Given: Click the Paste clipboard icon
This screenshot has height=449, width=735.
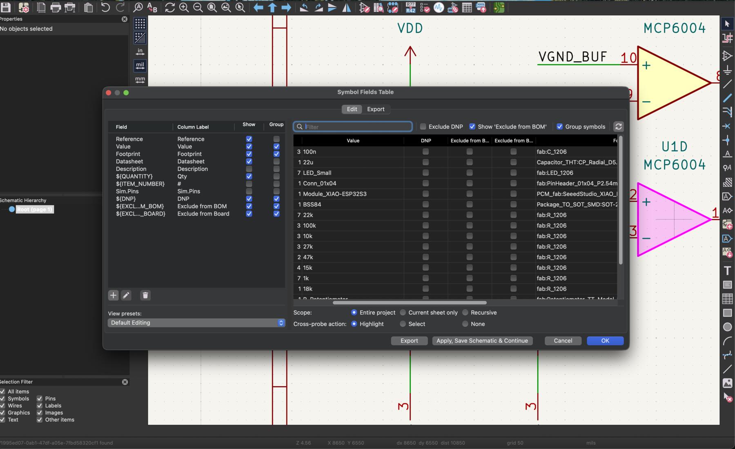Looking at the screenshot, I should click(88, 7).
